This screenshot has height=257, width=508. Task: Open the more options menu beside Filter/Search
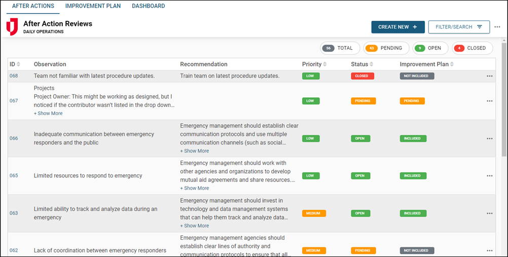(497, 27)
